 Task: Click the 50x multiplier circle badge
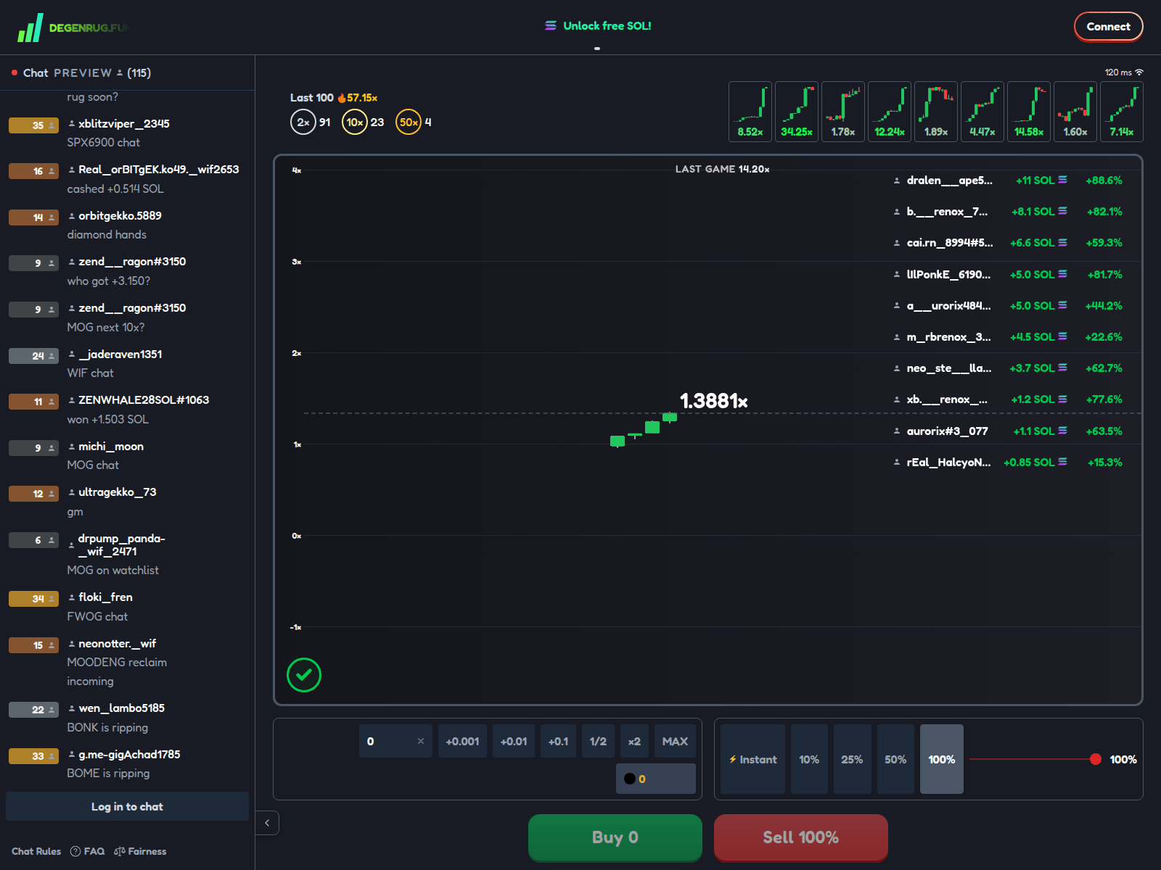point(409,123)
